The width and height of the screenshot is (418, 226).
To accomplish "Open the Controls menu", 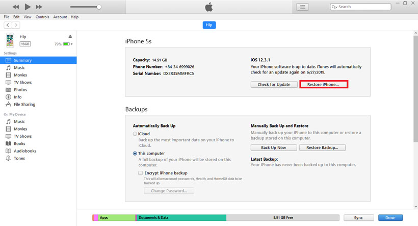I will 42,17.
